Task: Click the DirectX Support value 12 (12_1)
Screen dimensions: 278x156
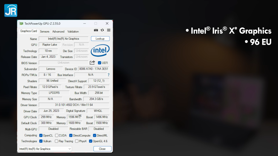Action: [99, 81]
